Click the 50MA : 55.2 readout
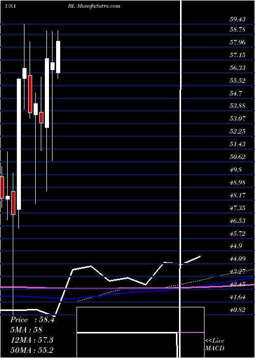 pos(32,350)
